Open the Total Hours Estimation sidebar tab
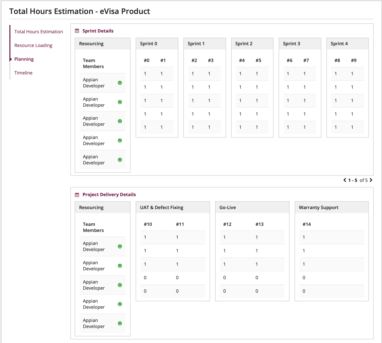The height and width of the screenshot is (343, 382). click(x=39, y=32)
